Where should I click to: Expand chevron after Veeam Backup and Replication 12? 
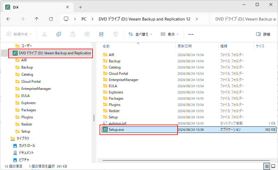click(x=197, y=19)
